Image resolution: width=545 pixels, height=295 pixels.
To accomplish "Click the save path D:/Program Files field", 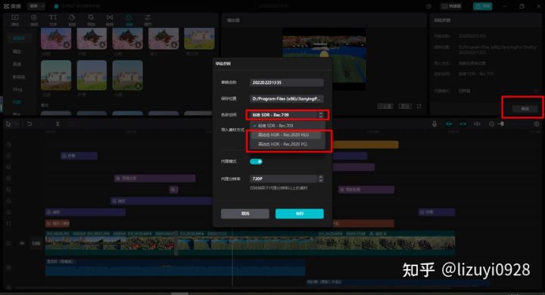I will pyautogui.click(x=286, y=98).
